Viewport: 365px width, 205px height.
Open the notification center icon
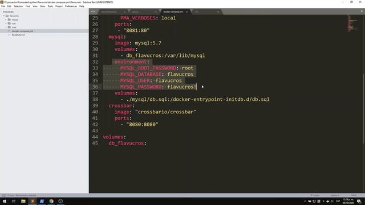(x=359, y=201)
